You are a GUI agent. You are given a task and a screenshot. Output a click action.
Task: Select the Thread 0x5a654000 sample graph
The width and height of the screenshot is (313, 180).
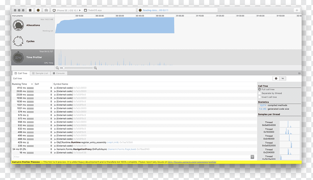(290, 124)
